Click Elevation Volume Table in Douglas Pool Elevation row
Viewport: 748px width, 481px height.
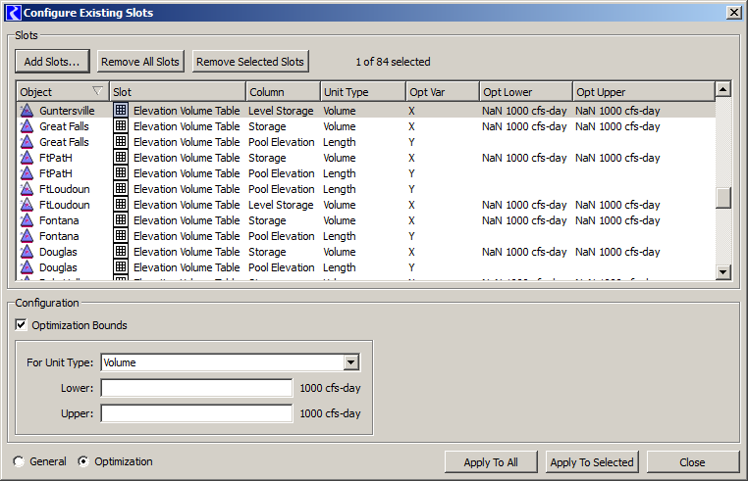point(187,267)
